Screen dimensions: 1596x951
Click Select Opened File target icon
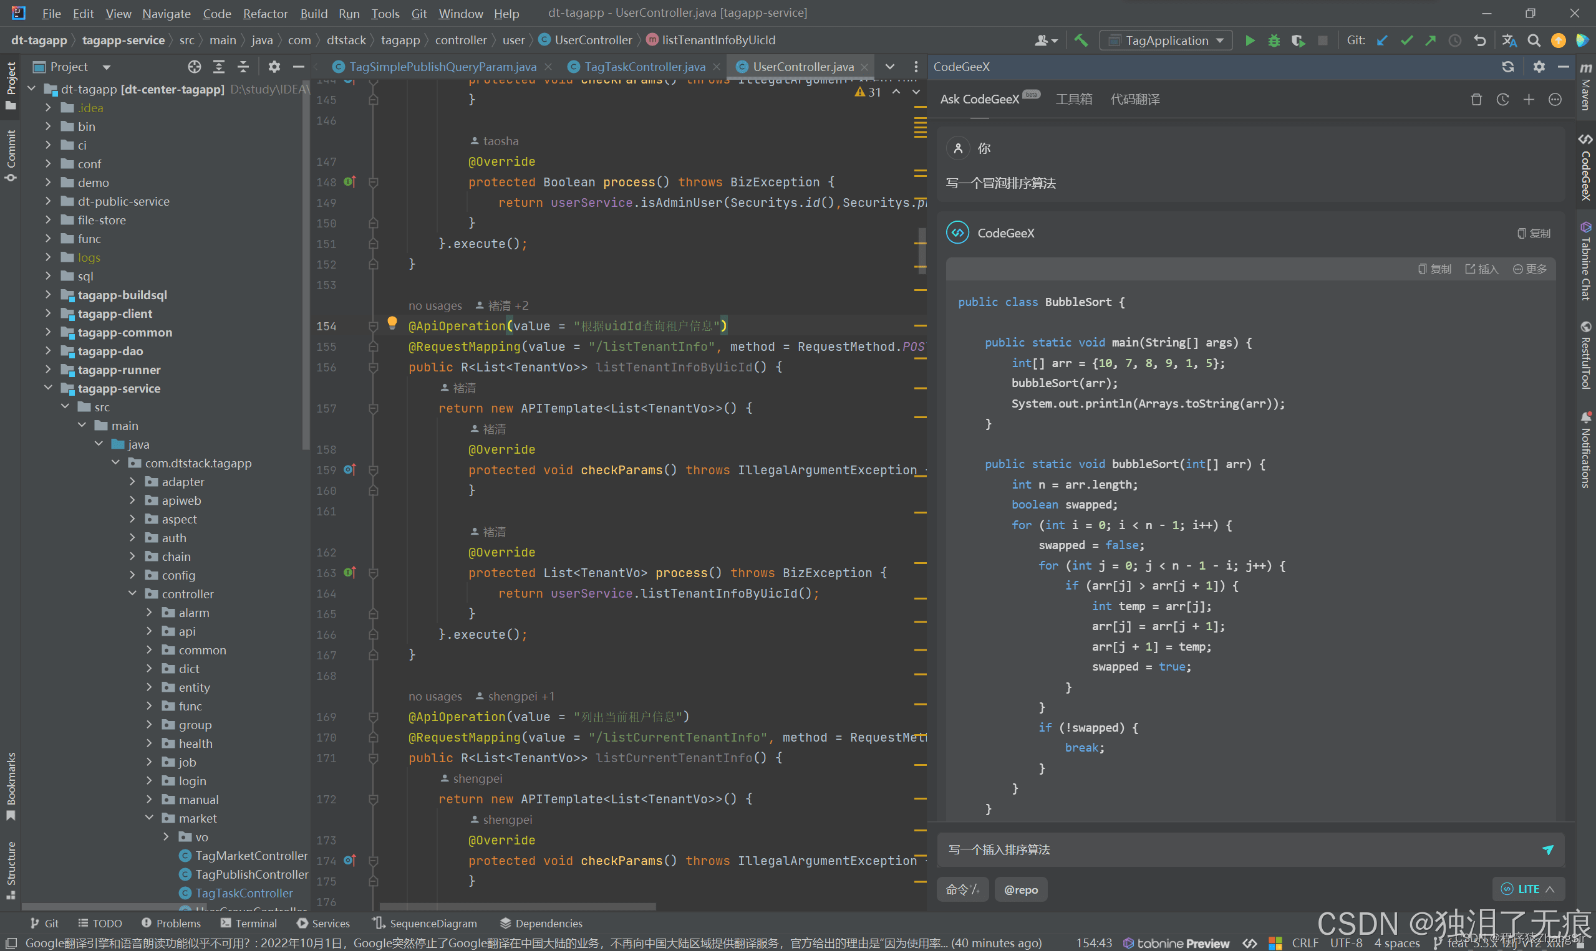pos(195,67)
